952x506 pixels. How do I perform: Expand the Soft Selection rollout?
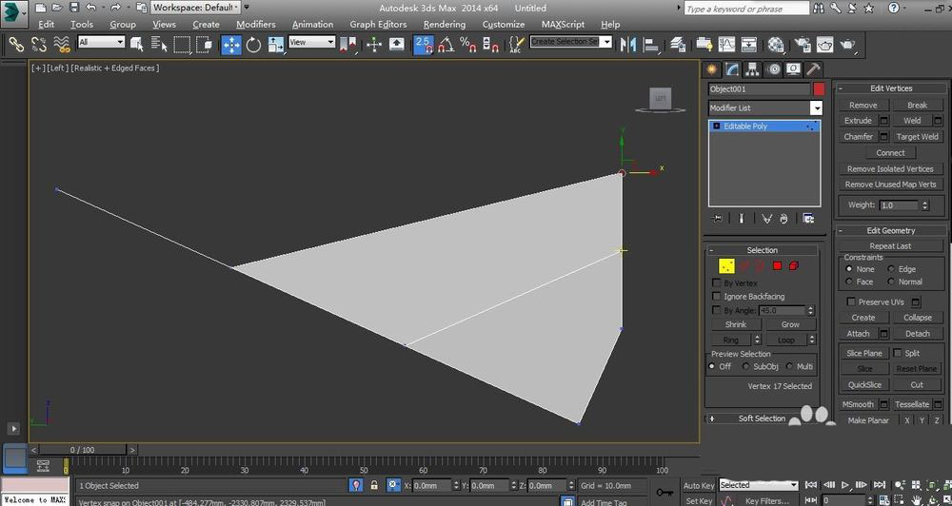coord(762,418)
